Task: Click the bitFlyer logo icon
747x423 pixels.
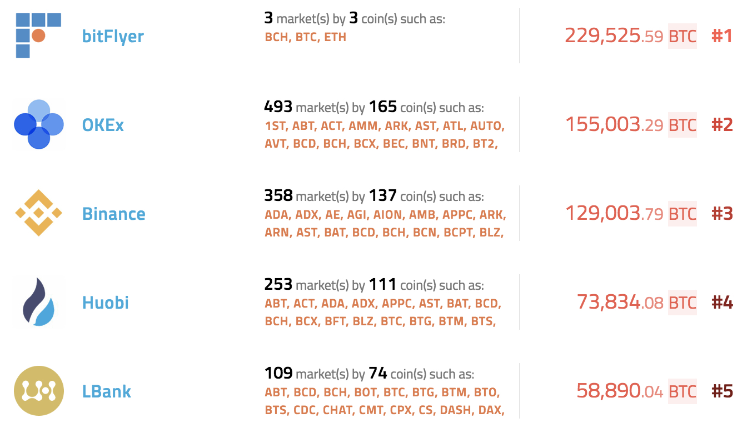Action: (x=38, y=36)
